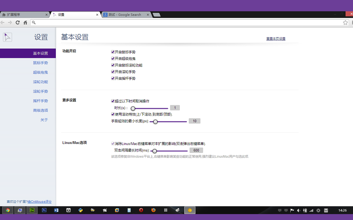Click the browser home icon

(25, 23)
